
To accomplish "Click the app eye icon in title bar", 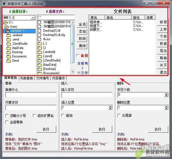I will tap(4, 4).
